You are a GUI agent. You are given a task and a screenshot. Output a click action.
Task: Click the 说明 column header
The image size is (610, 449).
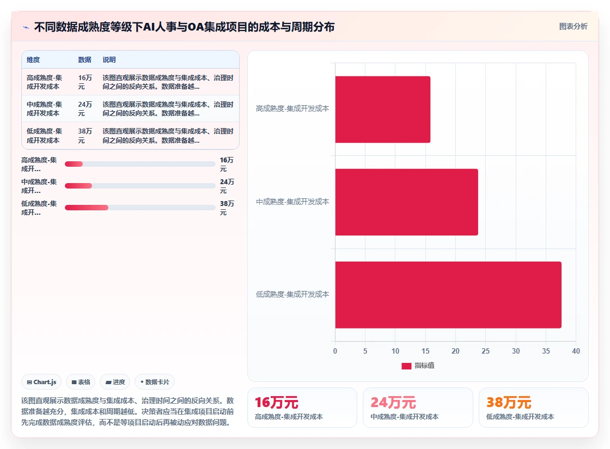(109, 60)
